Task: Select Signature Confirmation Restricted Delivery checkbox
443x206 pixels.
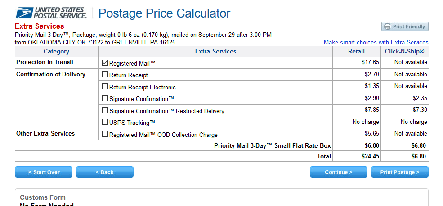Action: point(105,110)
